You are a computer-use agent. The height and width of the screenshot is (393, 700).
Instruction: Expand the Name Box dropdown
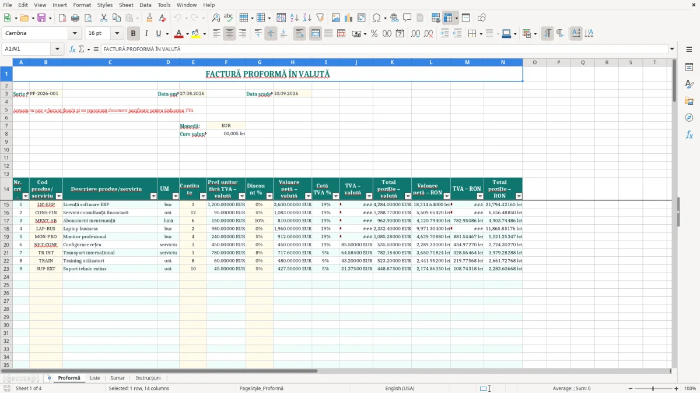point(57,49)
